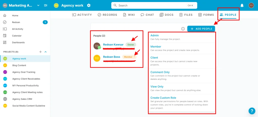Open the RK user profile avatar
Image resolution: width=258 pixels, height=117 pixels.
pyautogui.click(x=251, y=5)
